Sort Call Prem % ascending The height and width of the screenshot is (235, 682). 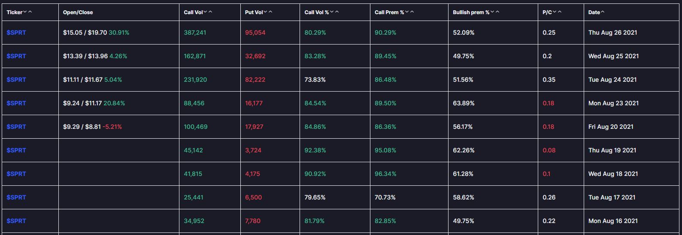coord(412,12)
